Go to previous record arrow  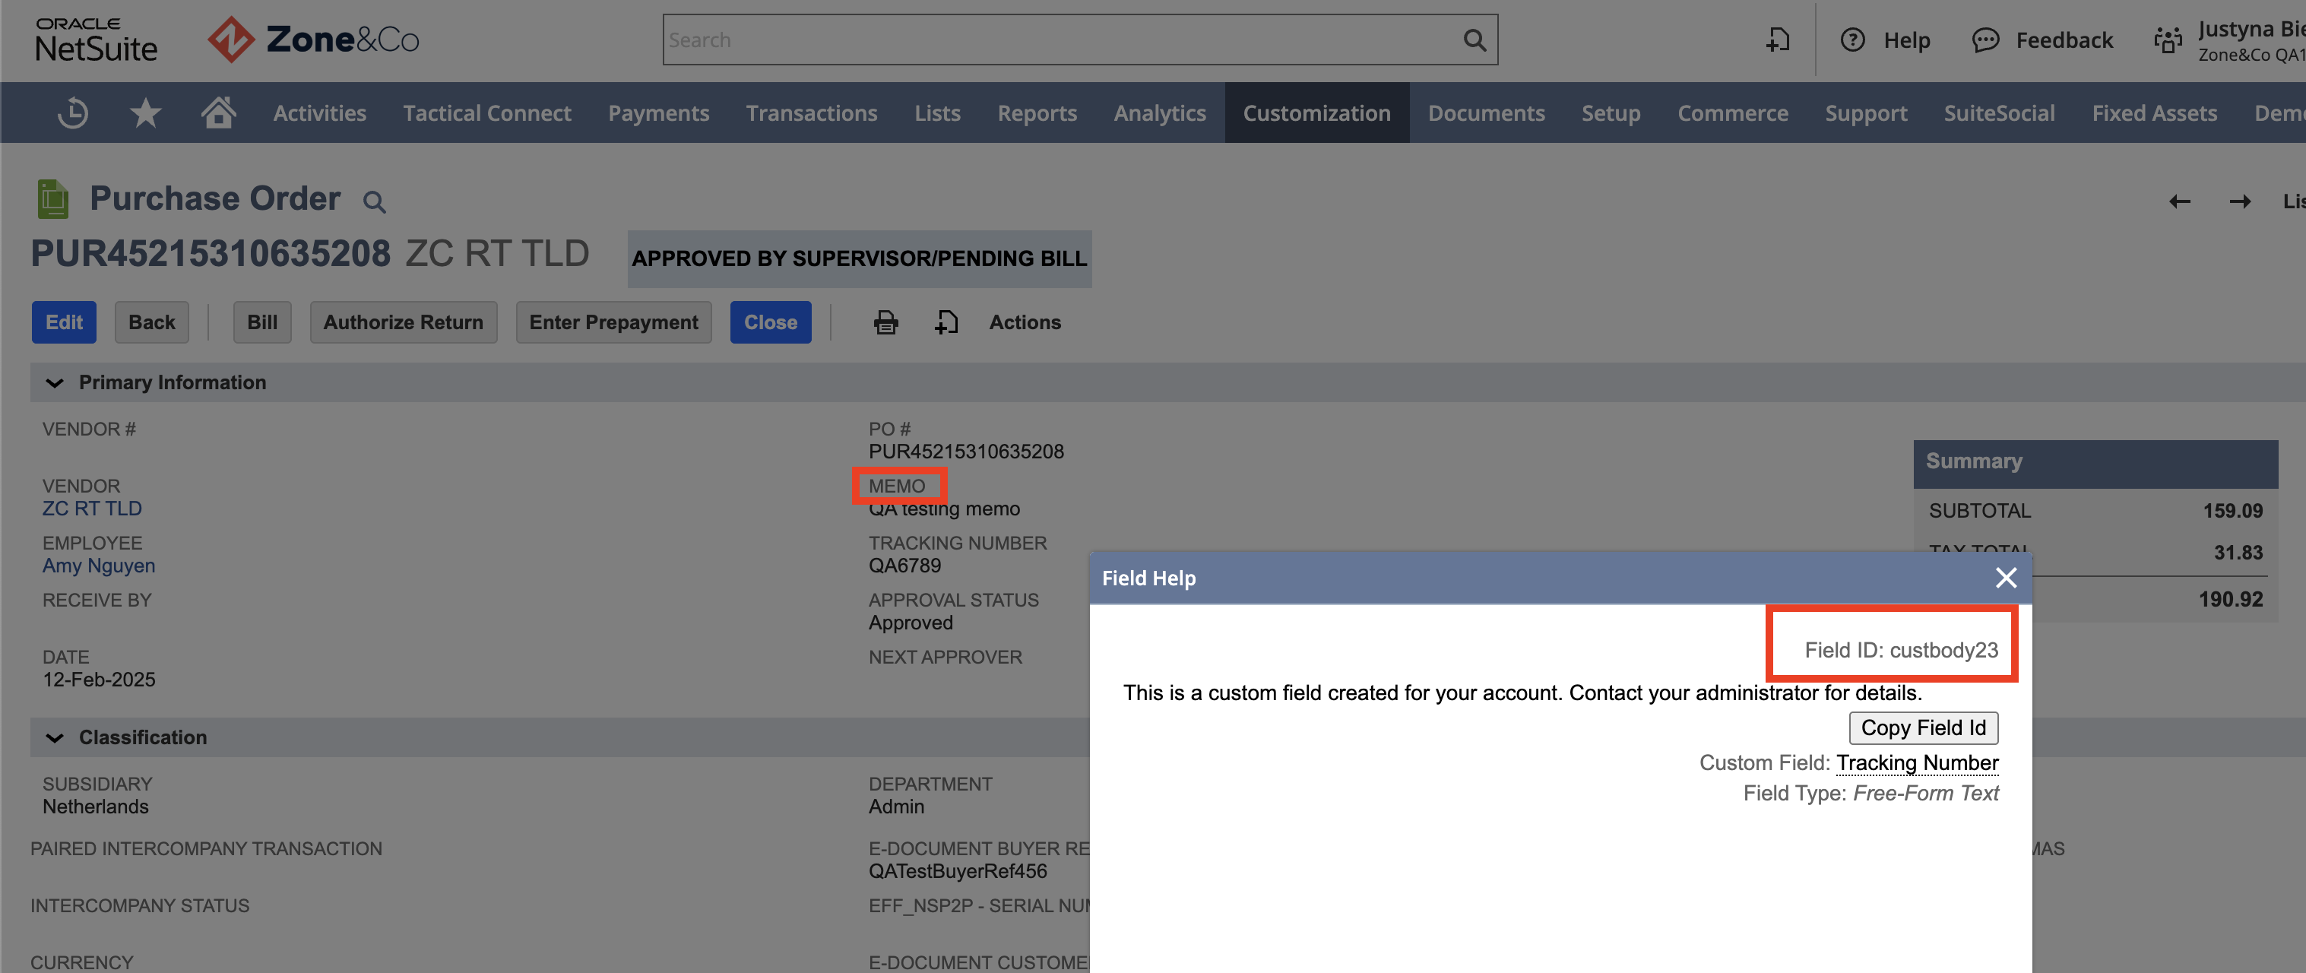tap(2180, 201)
